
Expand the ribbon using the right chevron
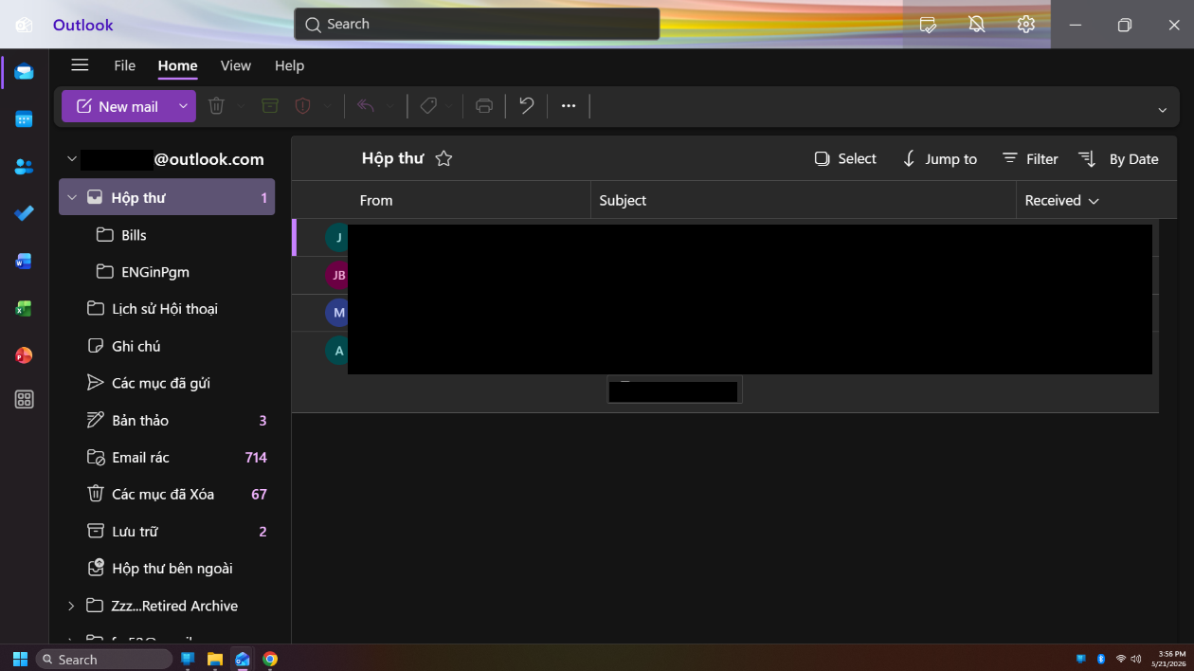pyautogui.click(x=1163, y=110)
